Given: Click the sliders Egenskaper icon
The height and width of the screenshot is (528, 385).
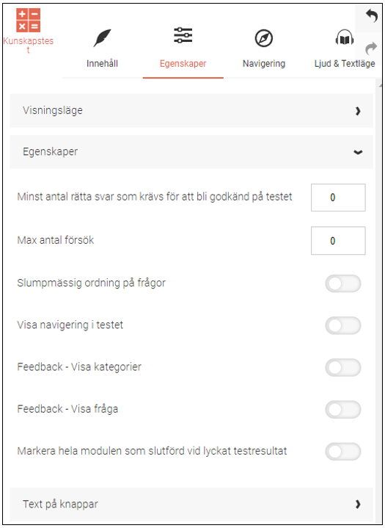Looking at the screenshot, I should (x=183, y=35).
